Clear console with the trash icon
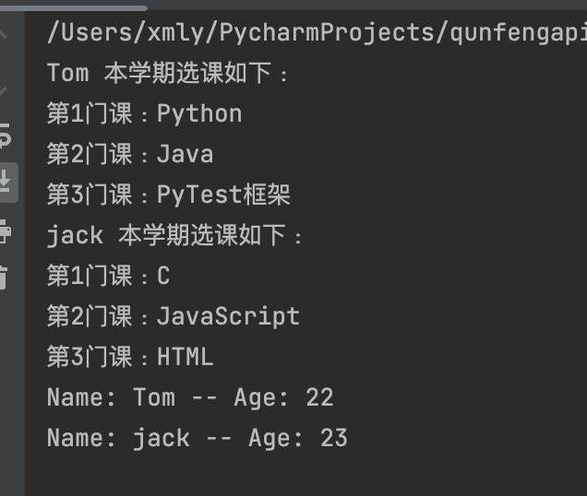Screen dimensions: 587x496 click(x=4, y=278)
